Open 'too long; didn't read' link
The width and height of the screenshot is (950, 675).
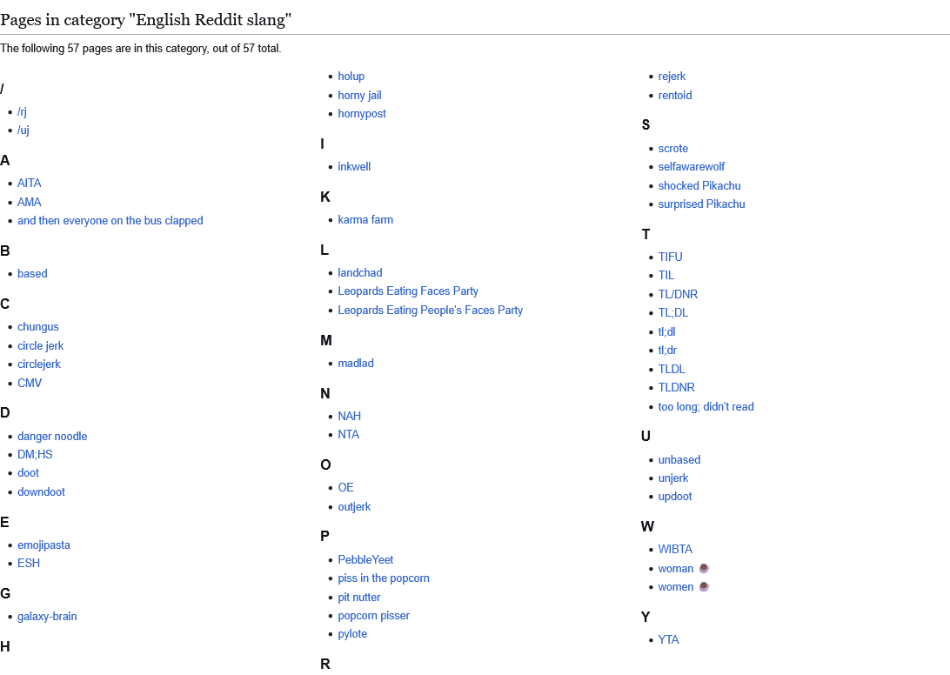706,406
